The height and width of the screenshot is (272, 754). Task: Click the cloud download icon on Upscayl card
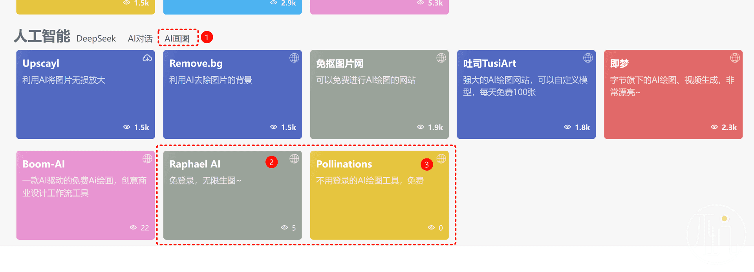point(147,58)
